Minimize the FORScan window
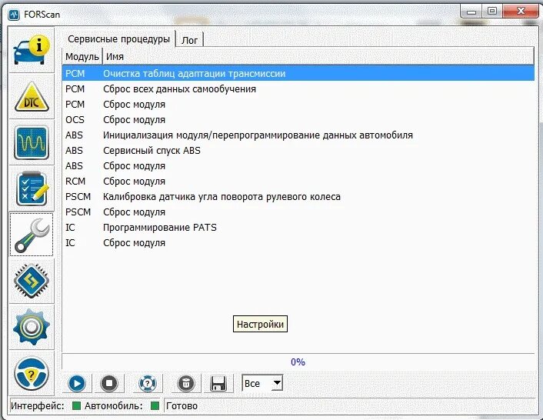The image size is (543, 420). 471,12
